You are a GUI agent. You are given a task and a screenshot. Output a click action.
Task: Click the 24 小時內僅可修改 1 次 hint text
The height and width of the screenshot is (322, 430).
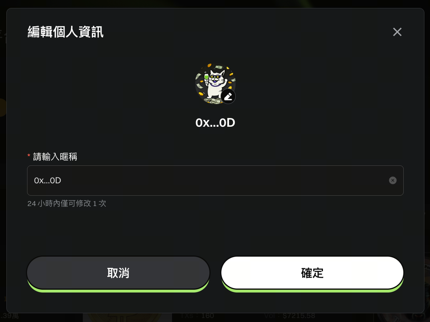66,203
